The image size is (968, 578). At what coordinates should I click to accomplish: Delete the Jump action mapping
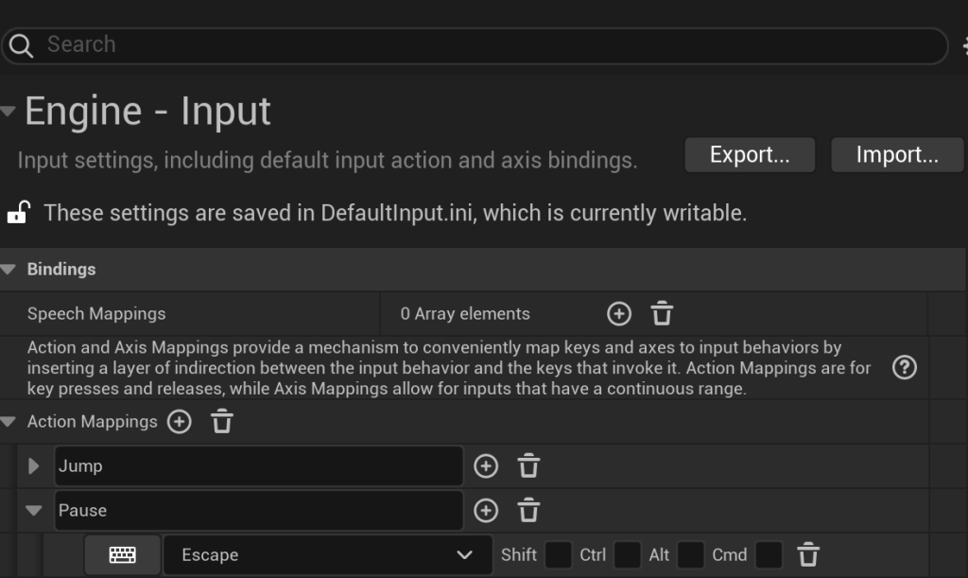pos(528,465)
